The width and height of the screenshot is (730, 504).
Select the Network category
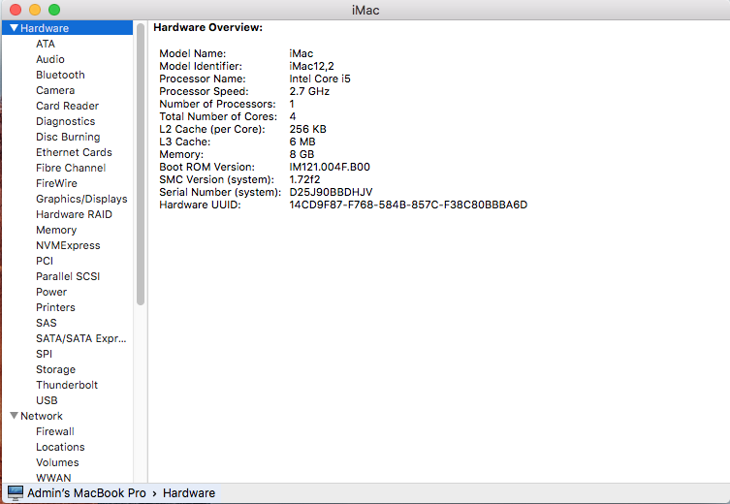[x=42, y=416]
